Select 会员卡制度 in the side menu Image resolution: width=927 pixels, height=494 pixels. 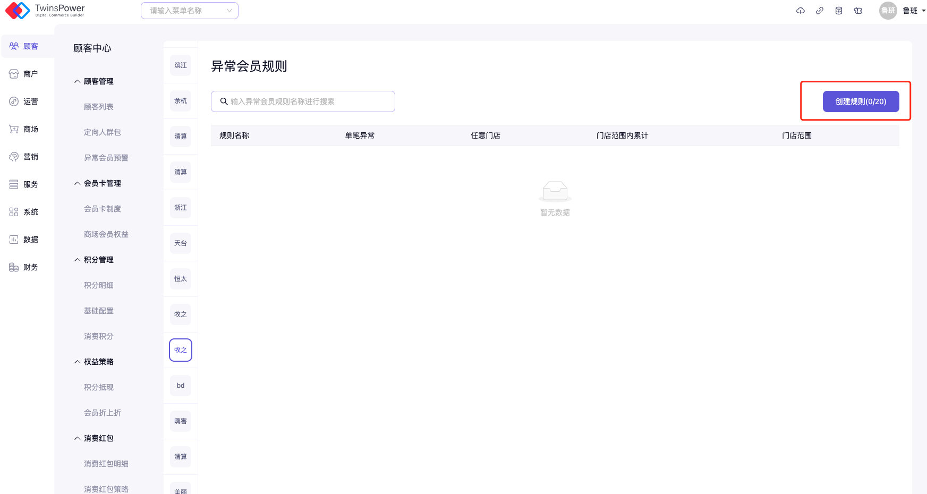point(102,209)
